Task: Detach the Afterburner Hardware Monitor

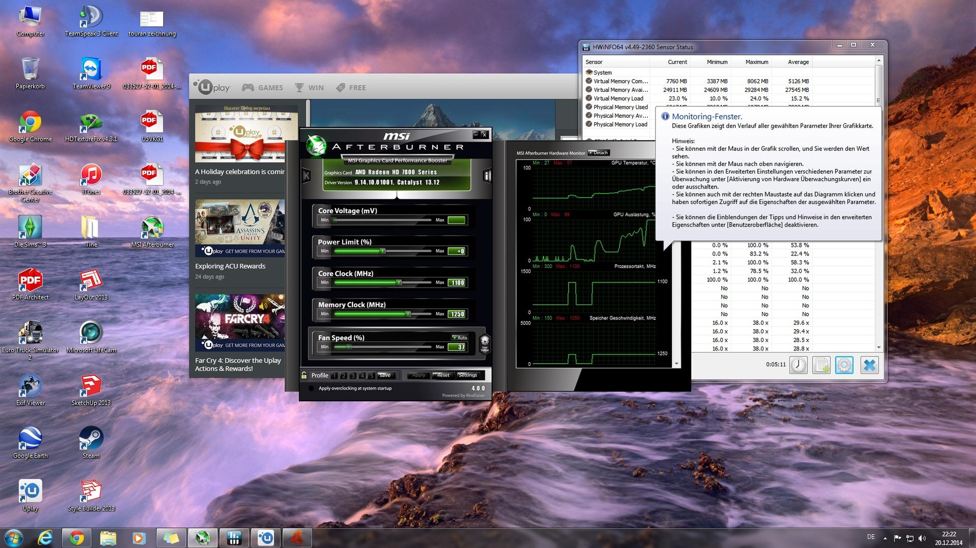Action: click(x=599, y=153)
